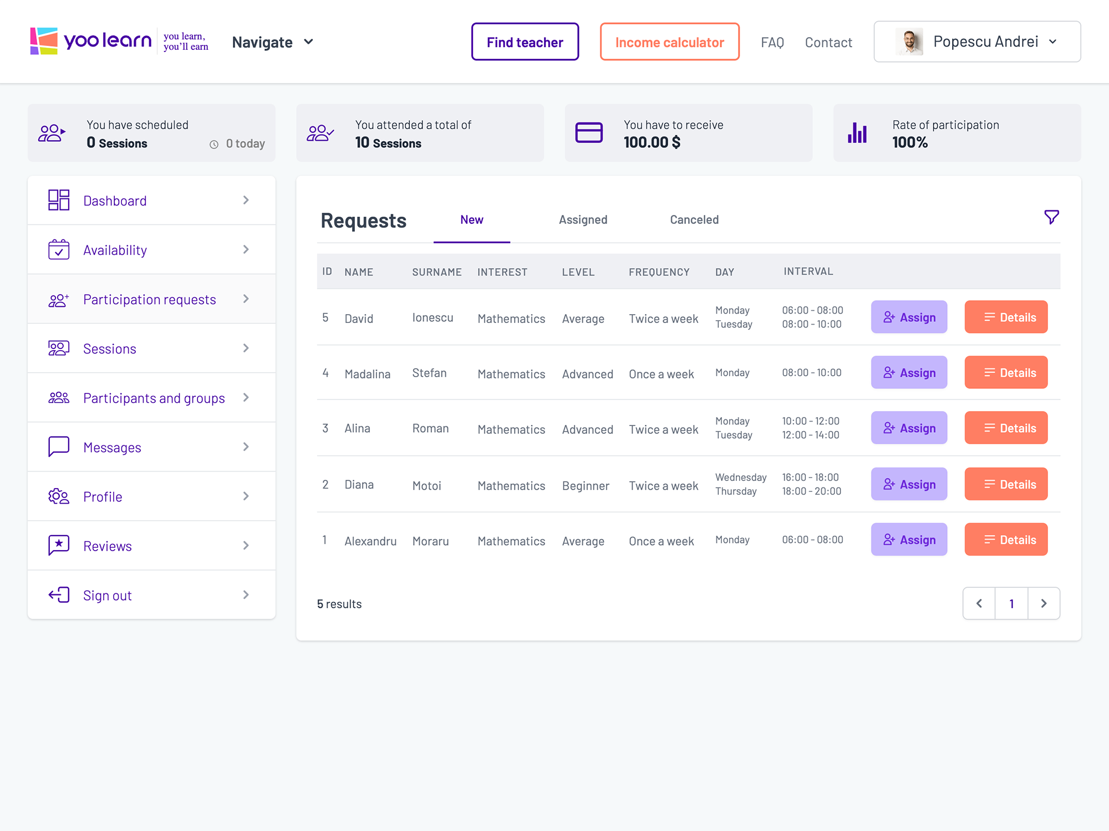Image resolution: width=1109 pixels, height=831 pixels.
Task: Click the yoo learn logo
Action: pyautogui.click(x=91, y=41)
